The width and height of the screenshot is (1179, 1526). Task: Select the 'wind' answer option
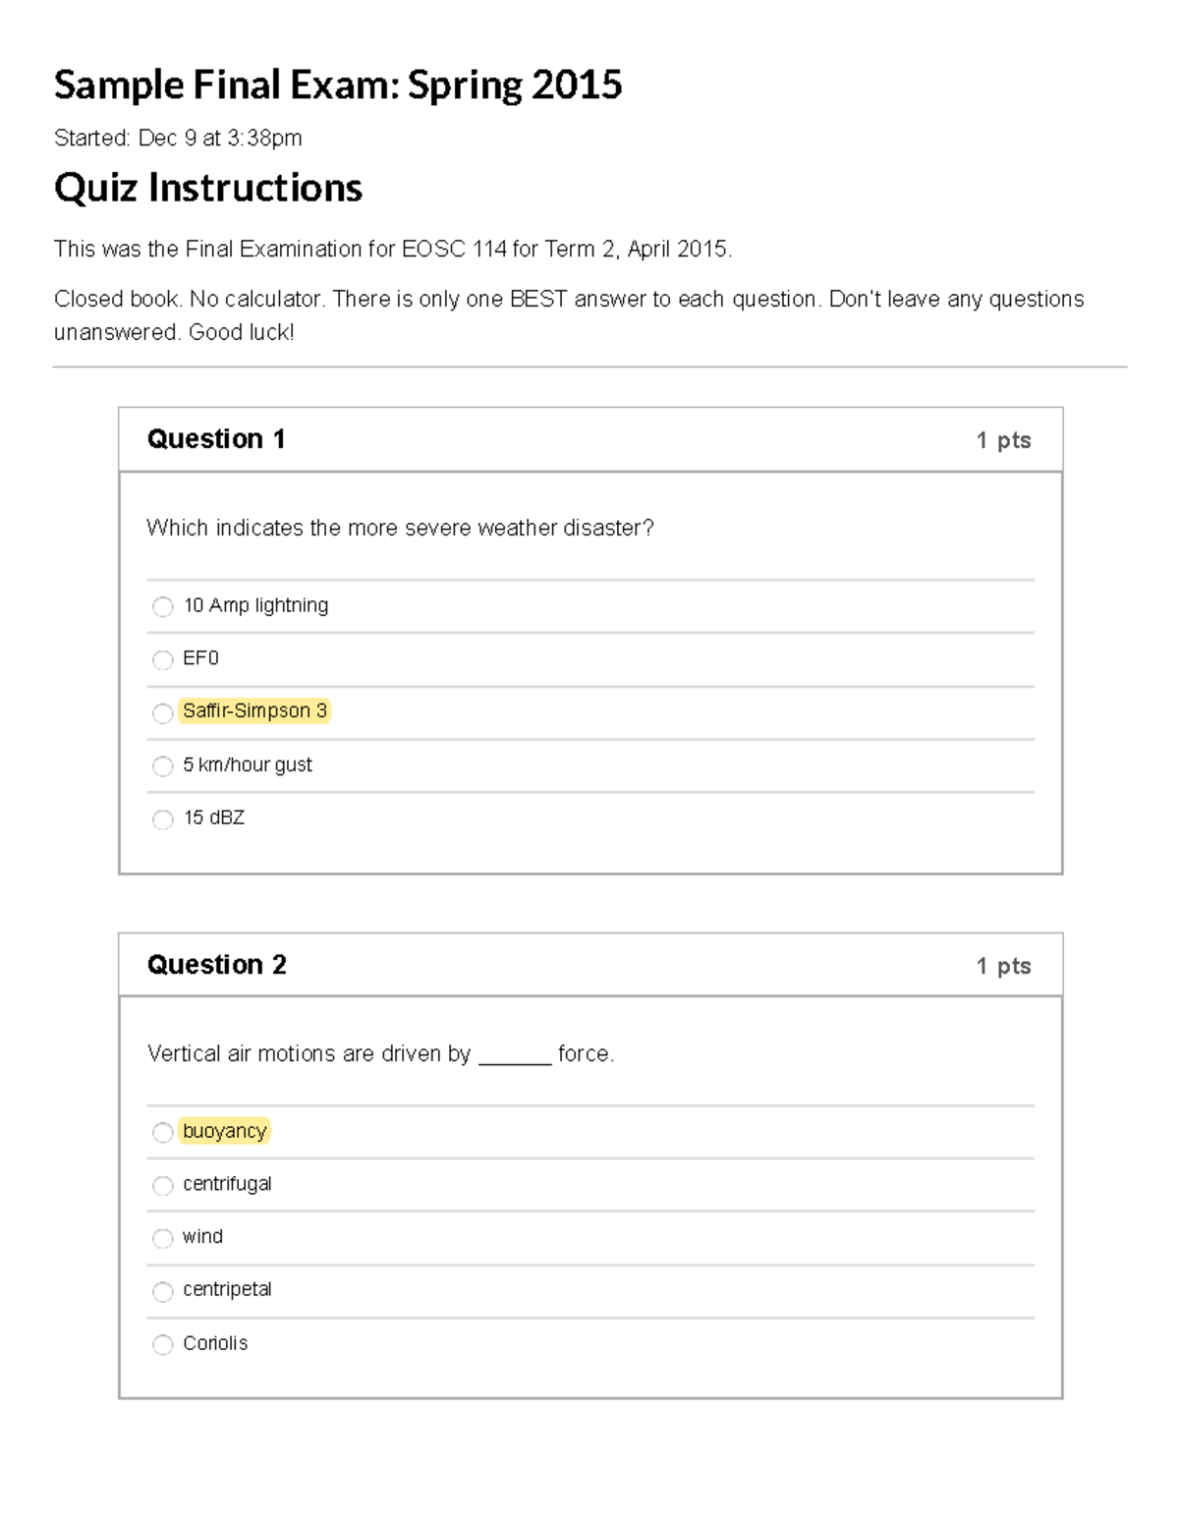point(163,1239)
